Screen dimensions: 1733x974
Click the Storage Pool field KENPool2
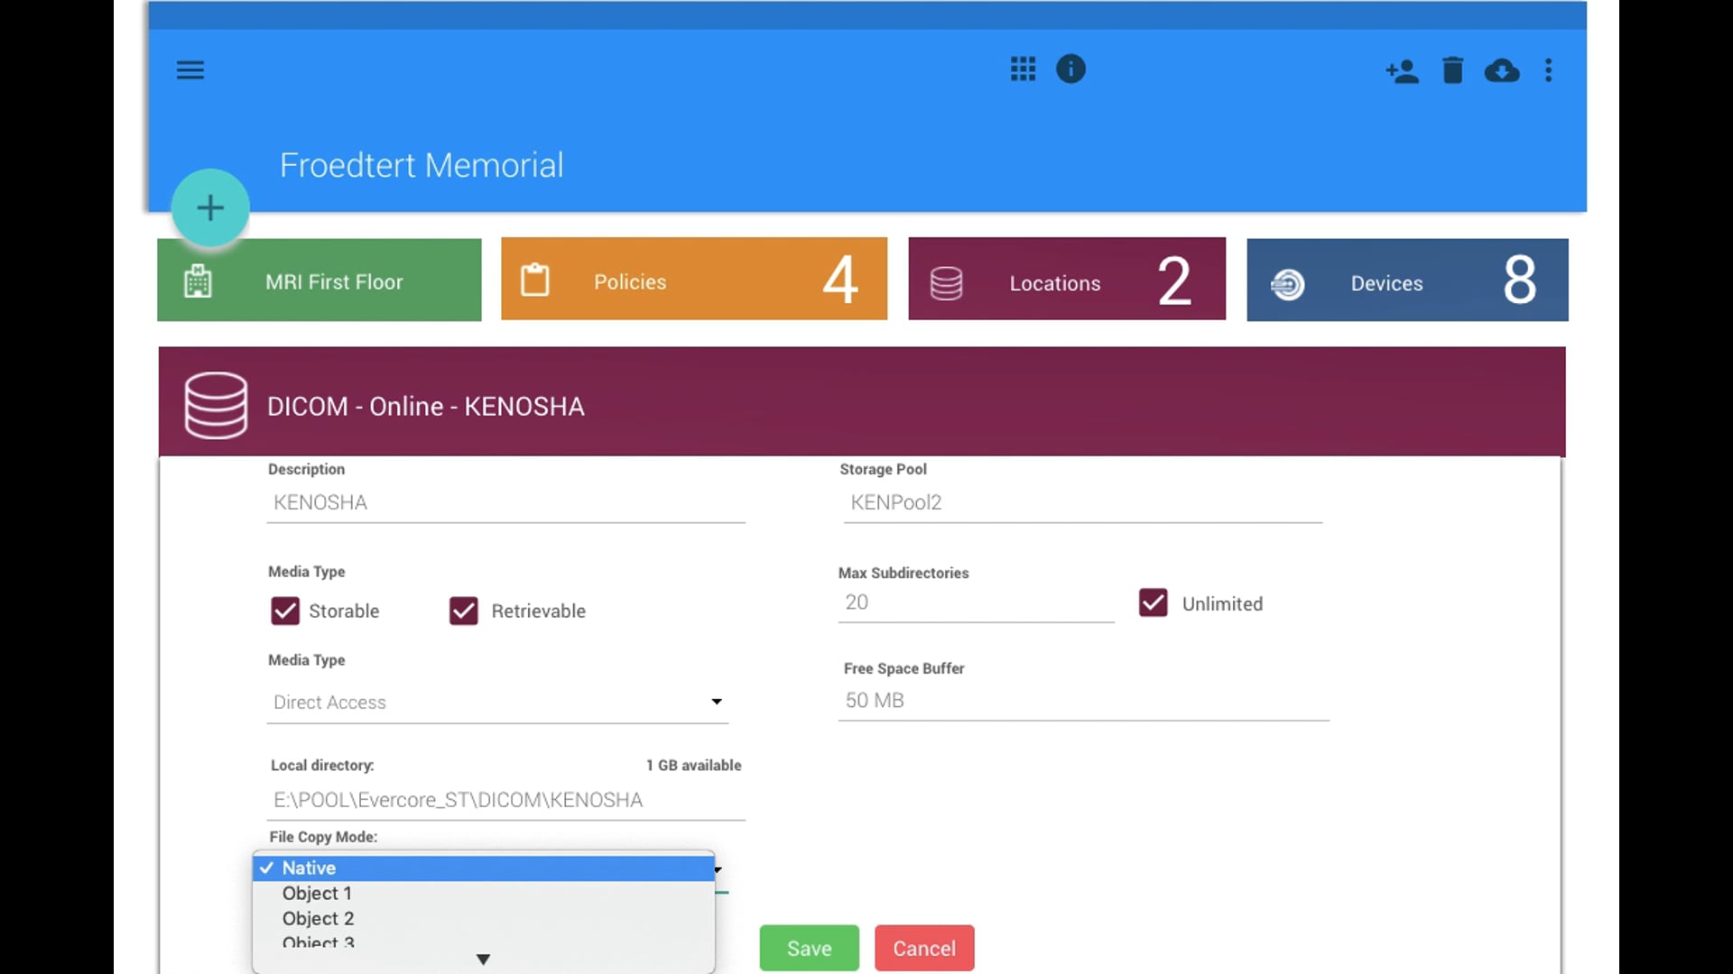1083,503
